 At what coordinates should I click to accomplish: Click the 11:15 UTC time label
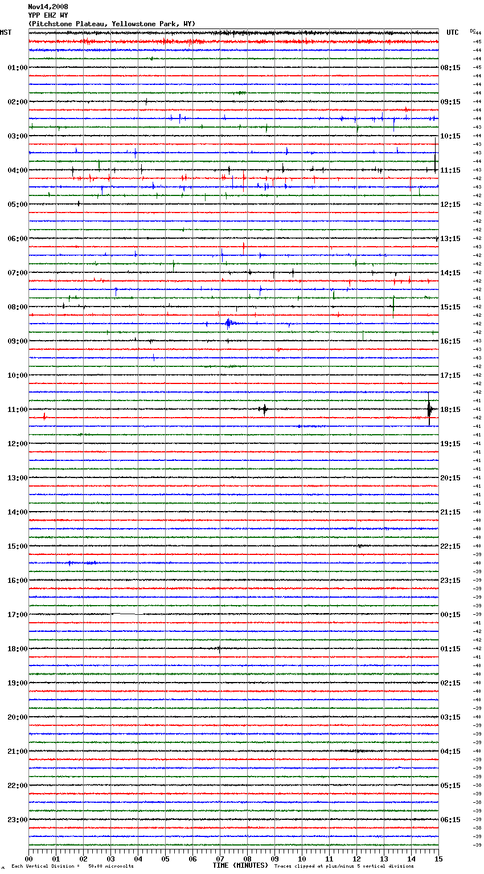coord(450,170)
